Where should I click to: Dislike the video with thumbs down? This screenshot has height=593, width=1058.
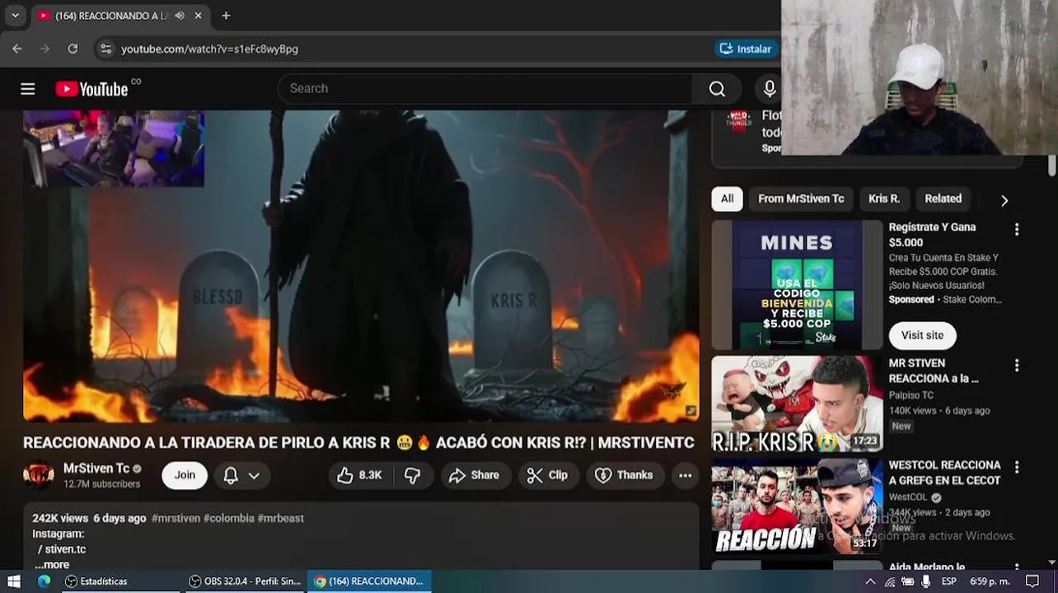coord(413,475)
